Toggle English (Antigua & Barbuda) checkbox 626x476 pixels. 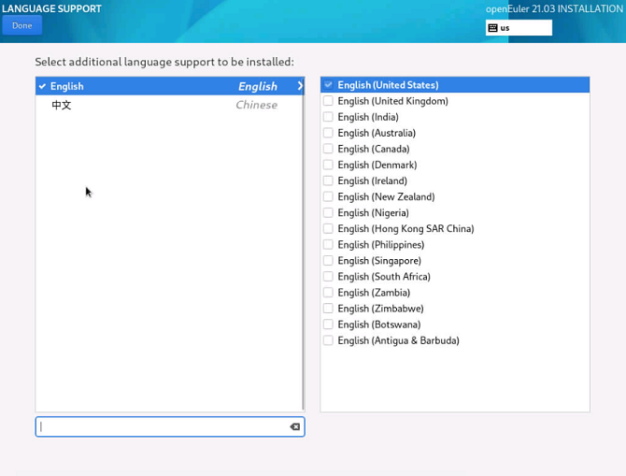(328, 340)
